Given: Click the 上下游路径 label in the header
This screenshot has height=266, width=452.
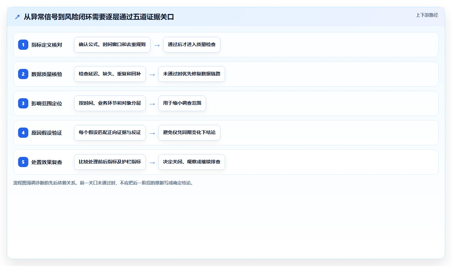Looking at the screenshot, I should 427,15.
